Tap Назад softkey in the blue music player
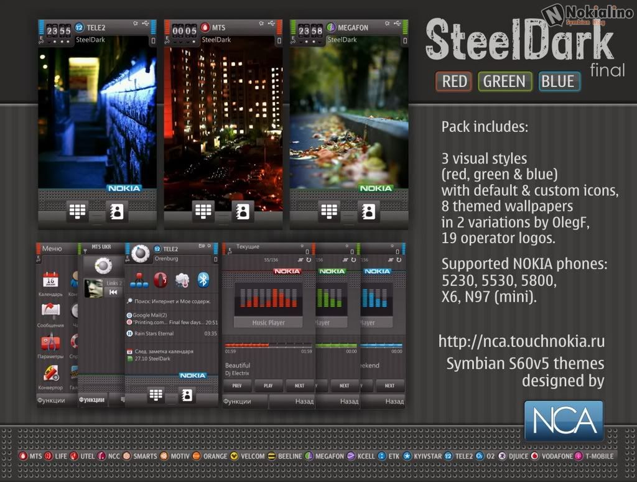 (394, 401)
